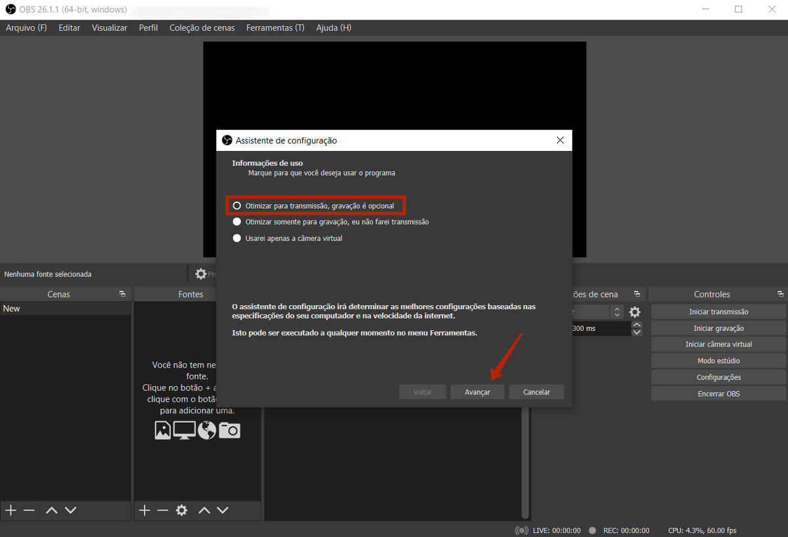Increase transition duration with up arrow
This screenshot has width=788, height=537.
tap(636, 324)
